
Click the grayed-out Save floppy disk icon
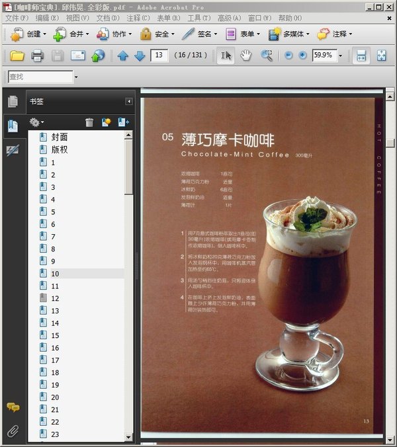click(x=58, y=56)
